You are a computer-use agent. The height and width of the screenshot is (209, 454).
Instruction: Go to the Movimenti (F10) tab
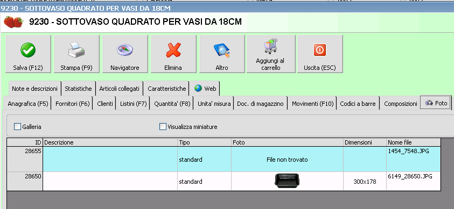[x=313, y=104]
